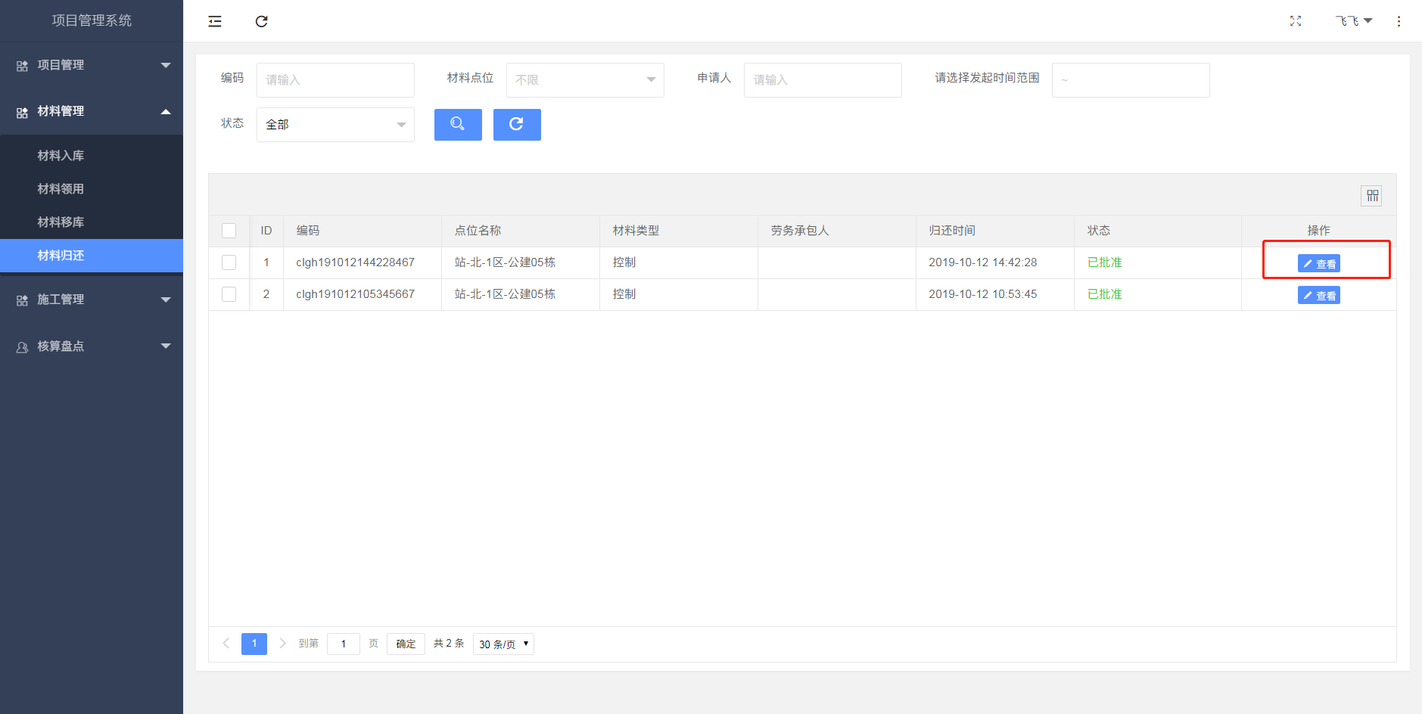Click the blue reset button

[517, 125]
